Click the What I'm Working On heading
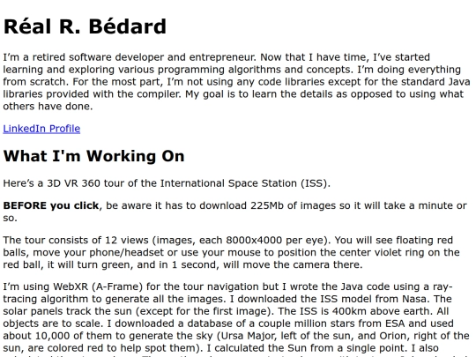 coord(93,156)
